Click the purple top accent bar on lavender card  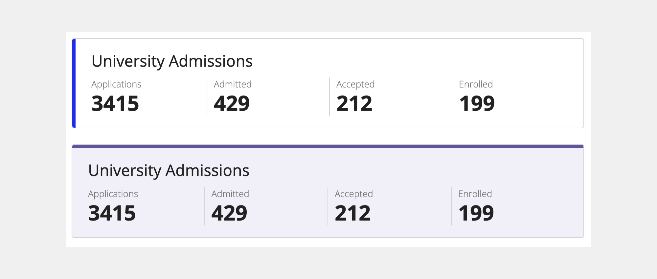click(x=328, y=146)
